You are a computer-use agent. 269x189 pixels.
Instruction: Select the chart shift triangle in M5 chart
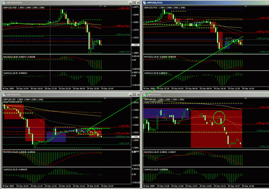tap(105, 98)
